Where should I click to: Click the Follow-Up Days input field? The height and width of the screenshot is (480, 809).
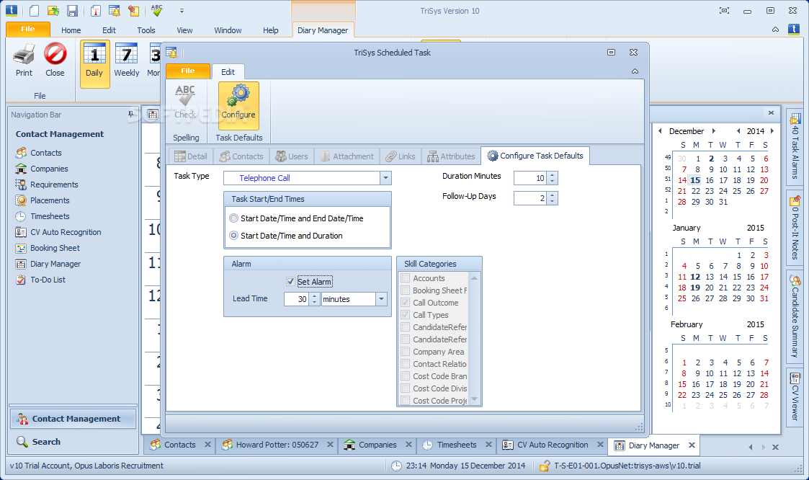click(x=530, y=198)
